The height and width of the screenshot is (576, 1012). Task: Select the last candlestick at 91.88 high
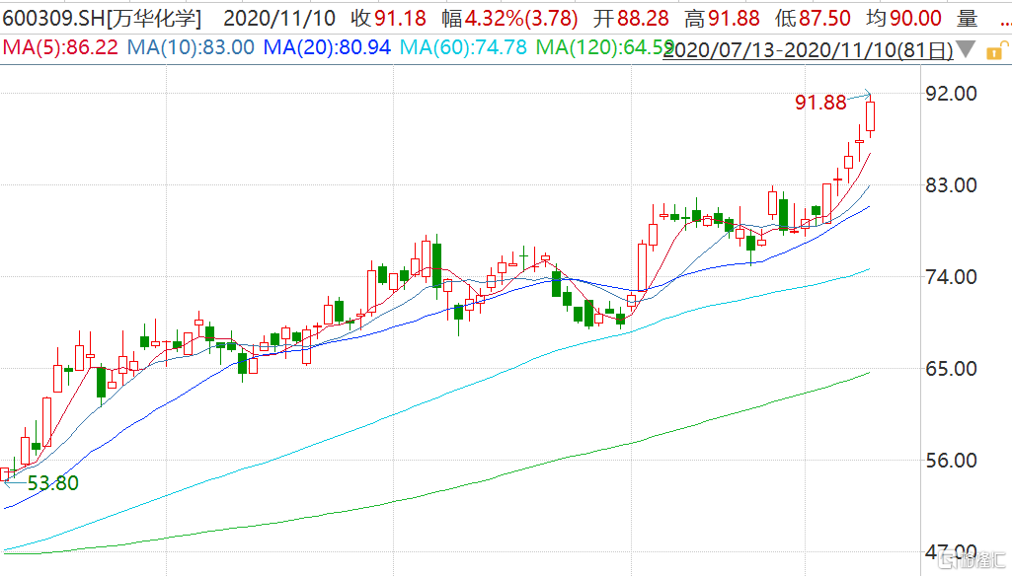[x=870, y=116]
